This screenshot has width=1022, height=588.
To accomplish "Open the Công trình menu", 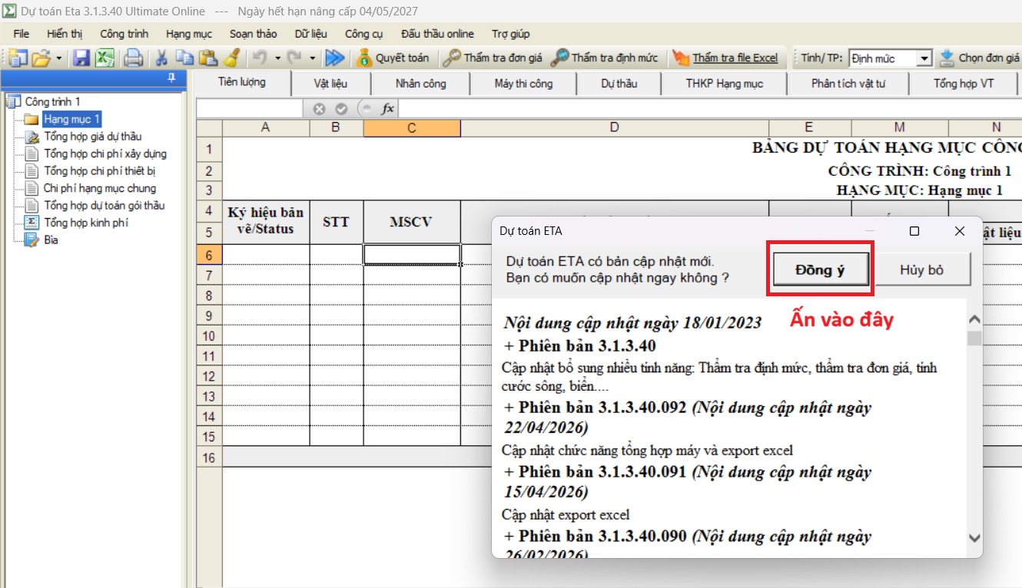I will pos(124,34).
